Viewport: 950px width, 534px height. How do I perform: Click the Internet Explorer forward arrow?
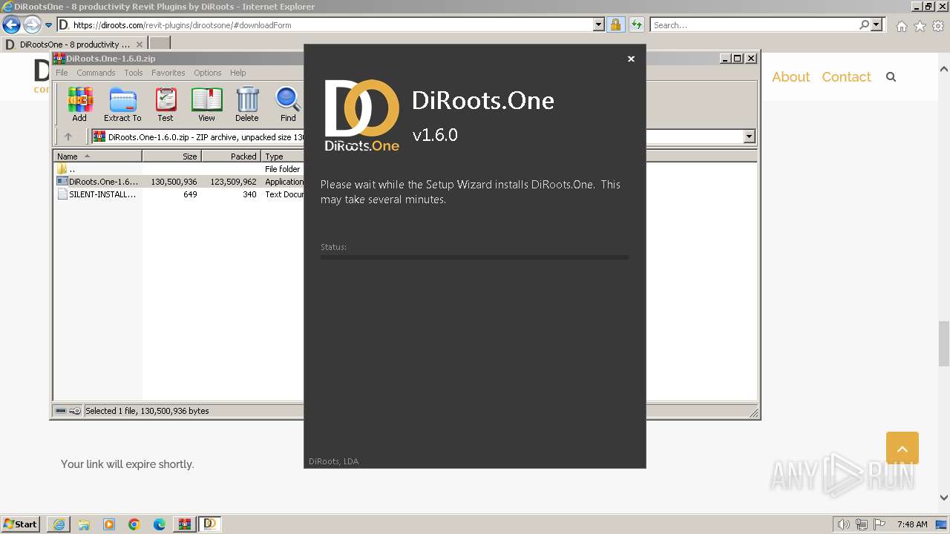(x=32, y=24)
